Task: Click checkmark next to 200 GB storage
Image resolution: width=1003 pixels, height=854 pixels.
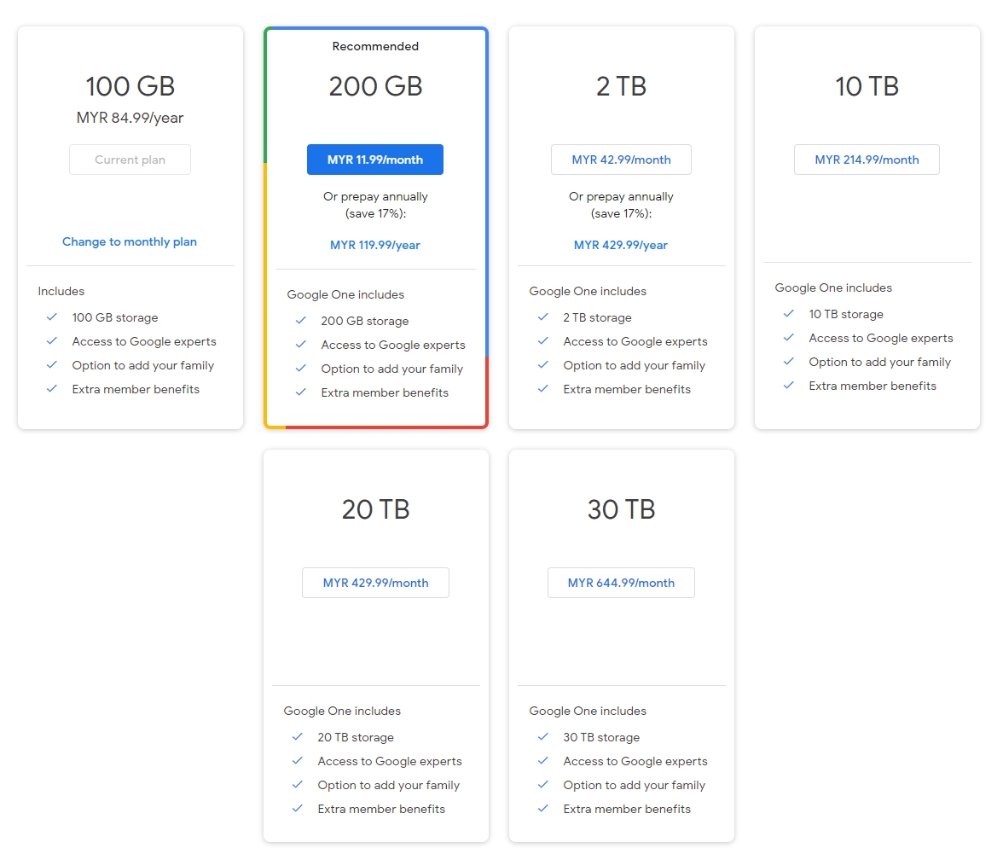Action: coord(301,321)
